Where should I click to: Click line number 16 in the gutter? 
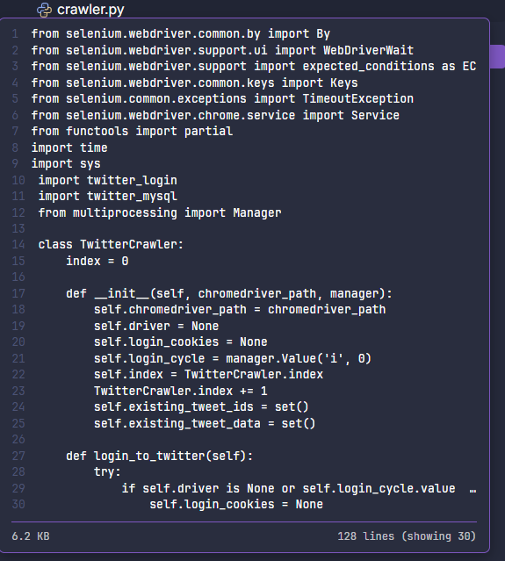[18, 277]
